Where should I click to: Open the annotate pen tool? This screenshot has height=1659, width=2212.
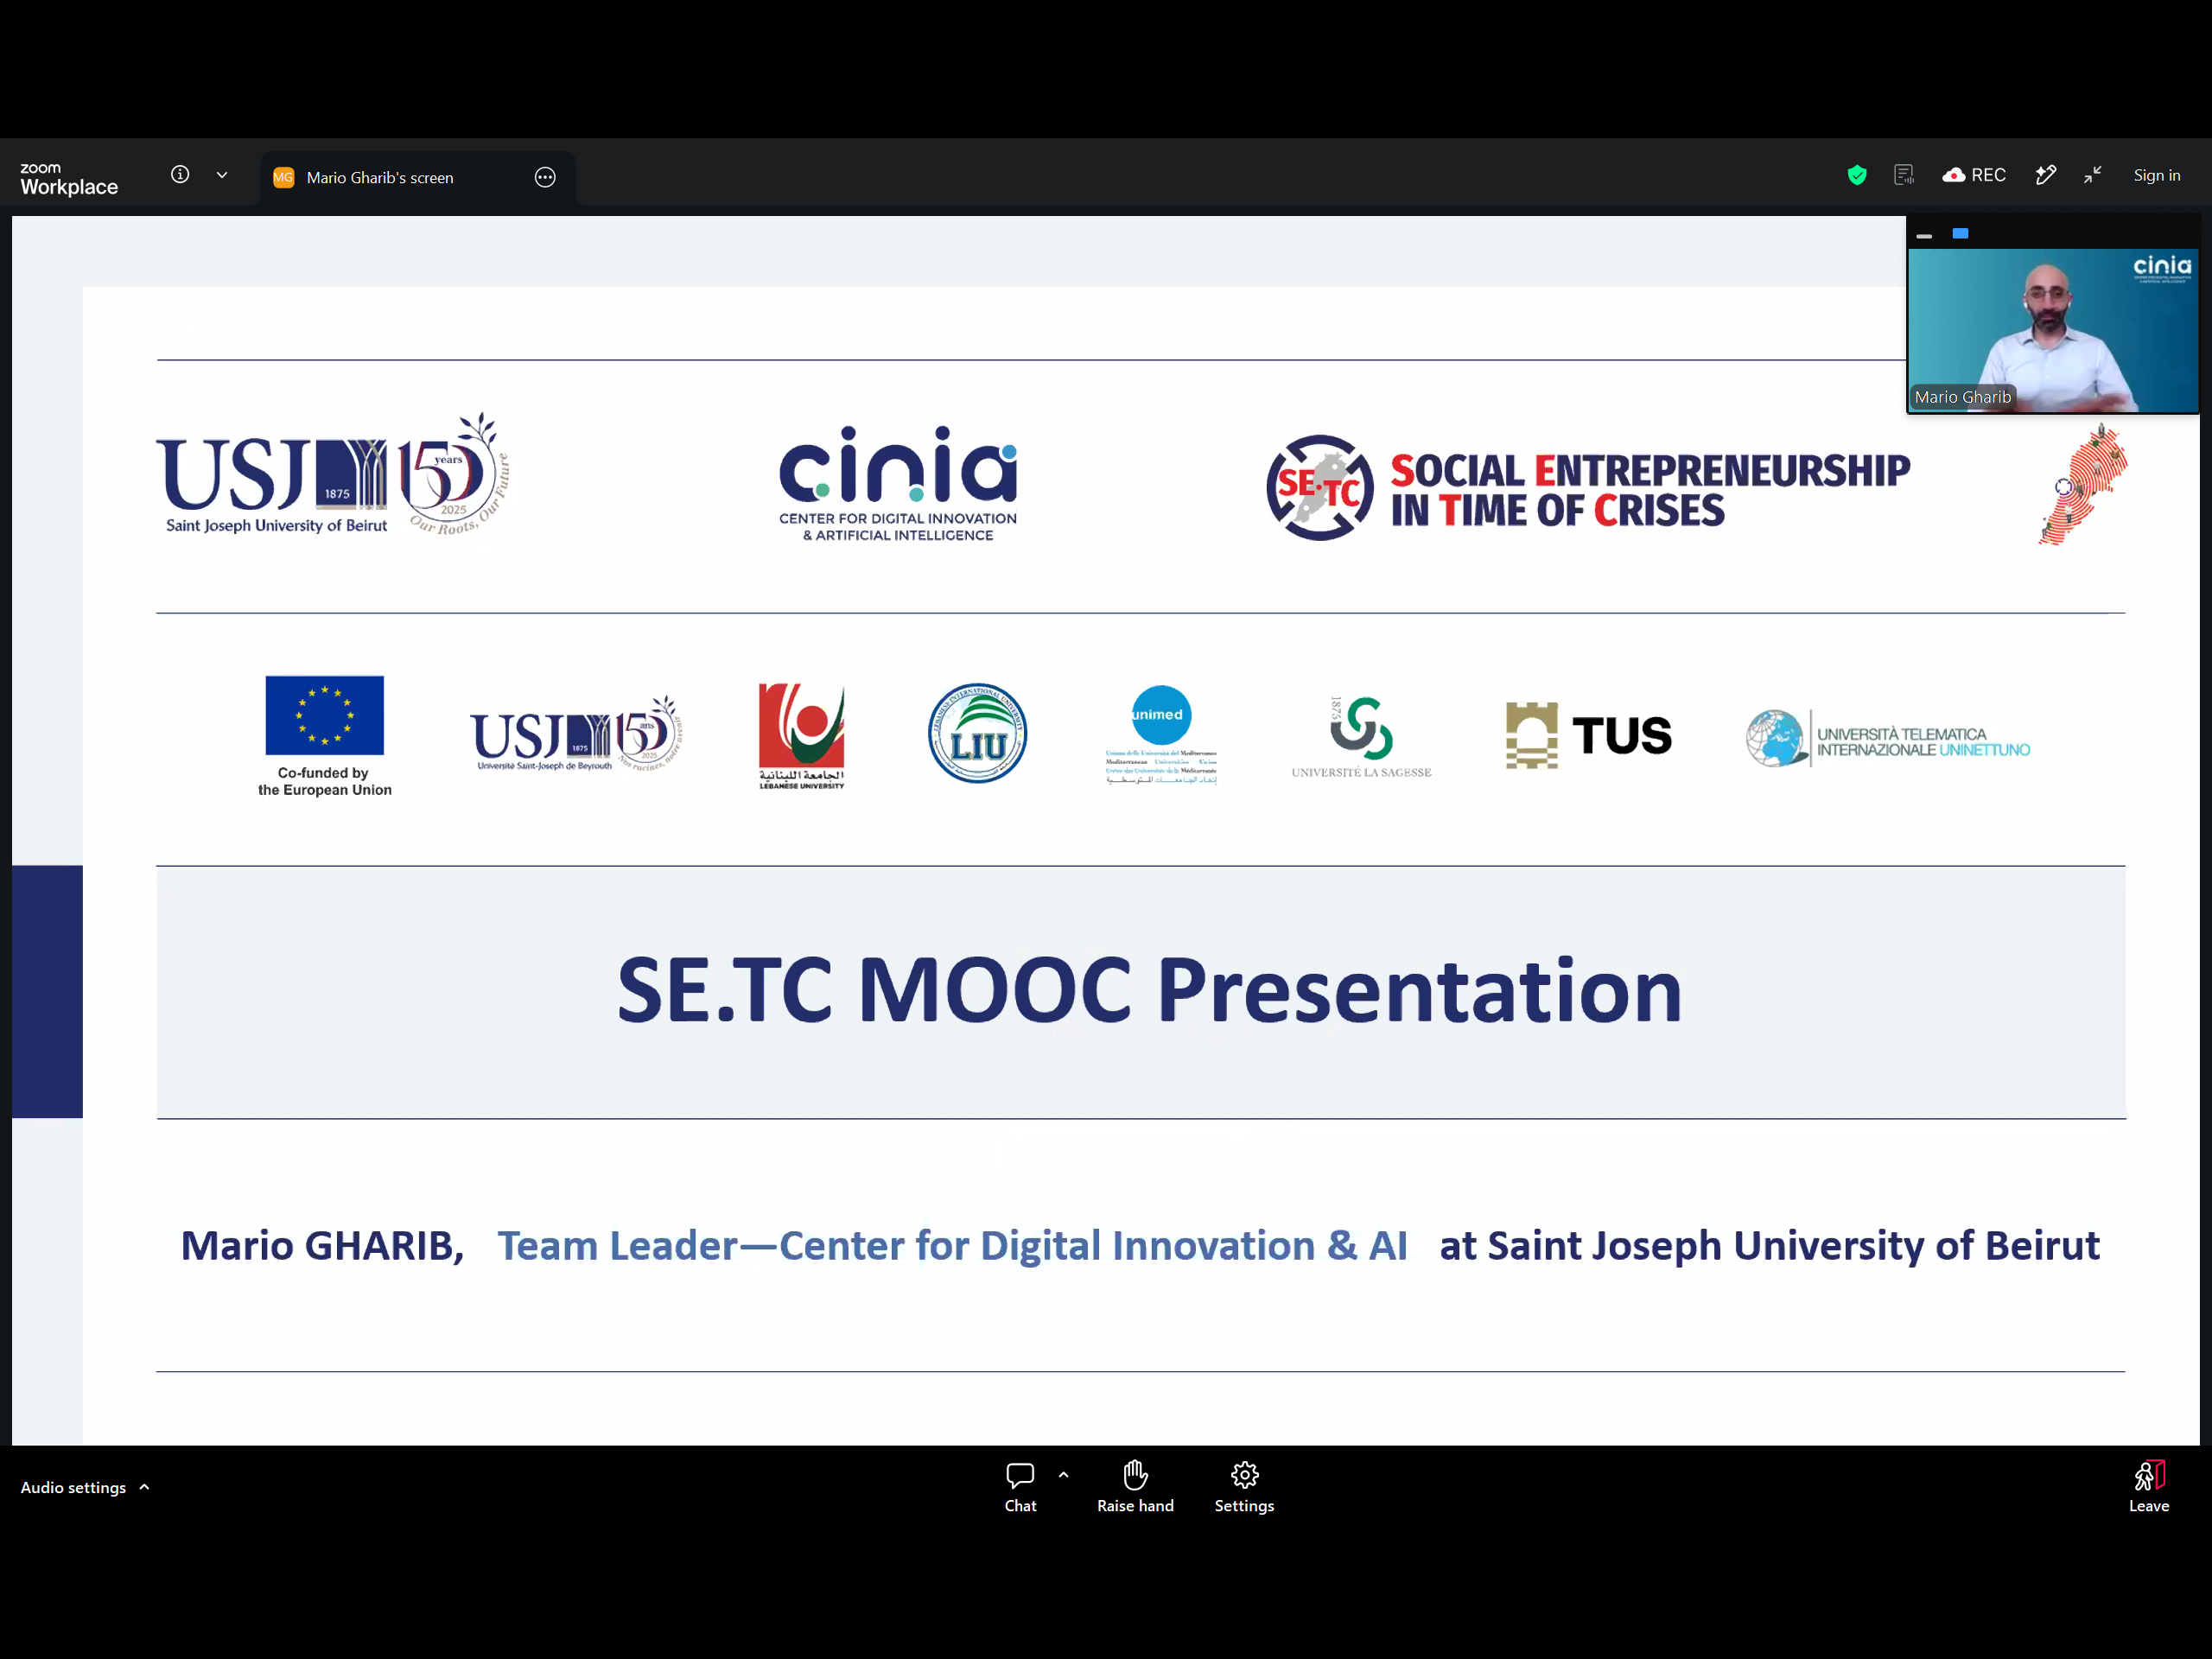pyautogui.click(x=2046, y=176)
